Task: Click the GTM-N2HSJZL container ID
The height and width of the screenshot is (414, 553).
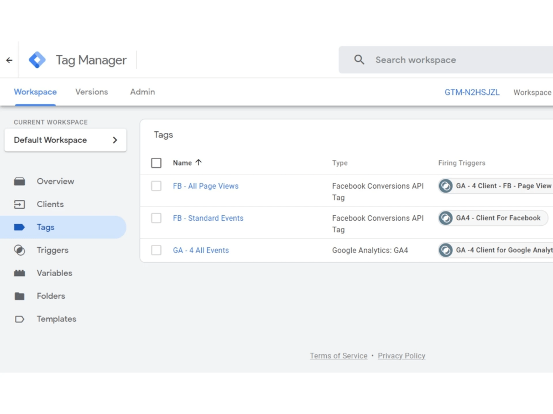Action: click(x=472, y=92)
